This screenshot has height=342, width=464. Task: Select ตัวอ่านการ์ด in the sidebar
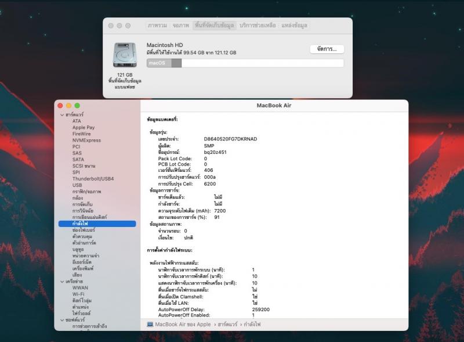(x=84, y=243)
